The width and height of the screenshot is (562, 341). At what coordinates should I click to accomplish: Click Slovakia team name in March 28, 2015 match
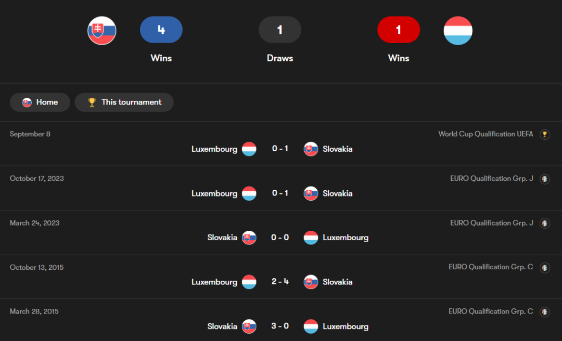click(222, 326)
